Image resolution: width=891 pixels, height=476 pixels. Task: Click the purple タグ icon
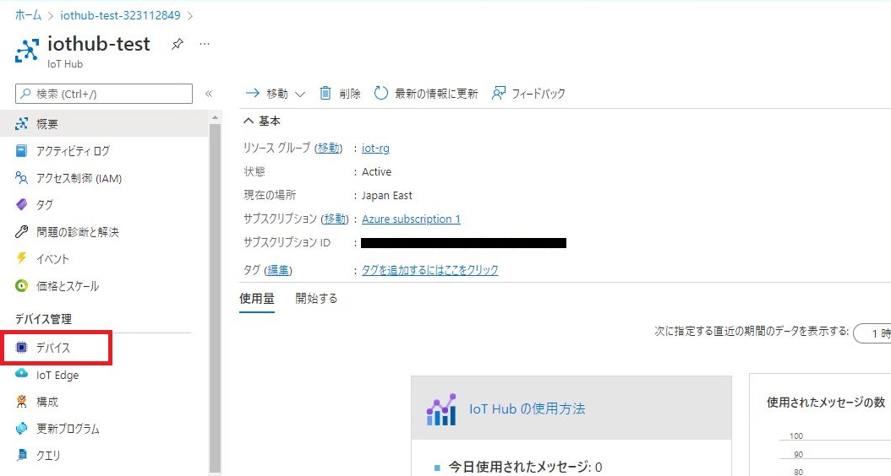point(21,205)
